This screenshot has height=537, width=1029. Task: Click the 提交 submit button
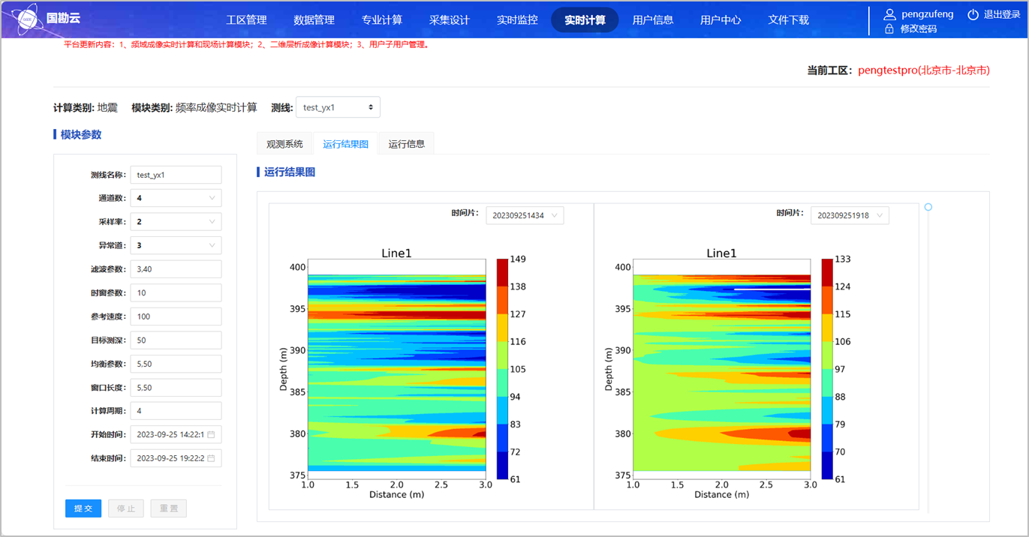83,508
